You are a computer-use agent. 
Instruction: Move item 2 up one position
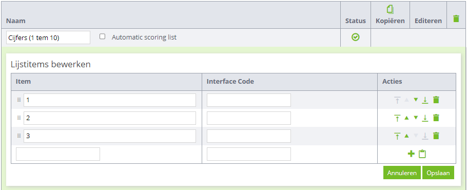tap(406, 118)
